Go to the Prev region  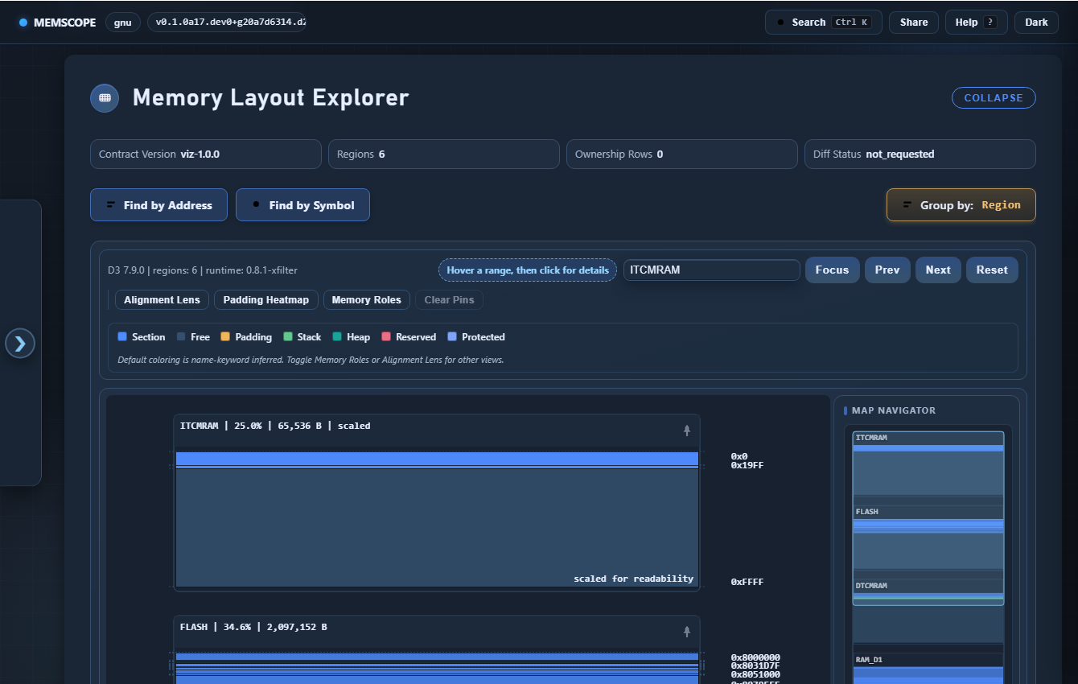(x=887, y=270)
